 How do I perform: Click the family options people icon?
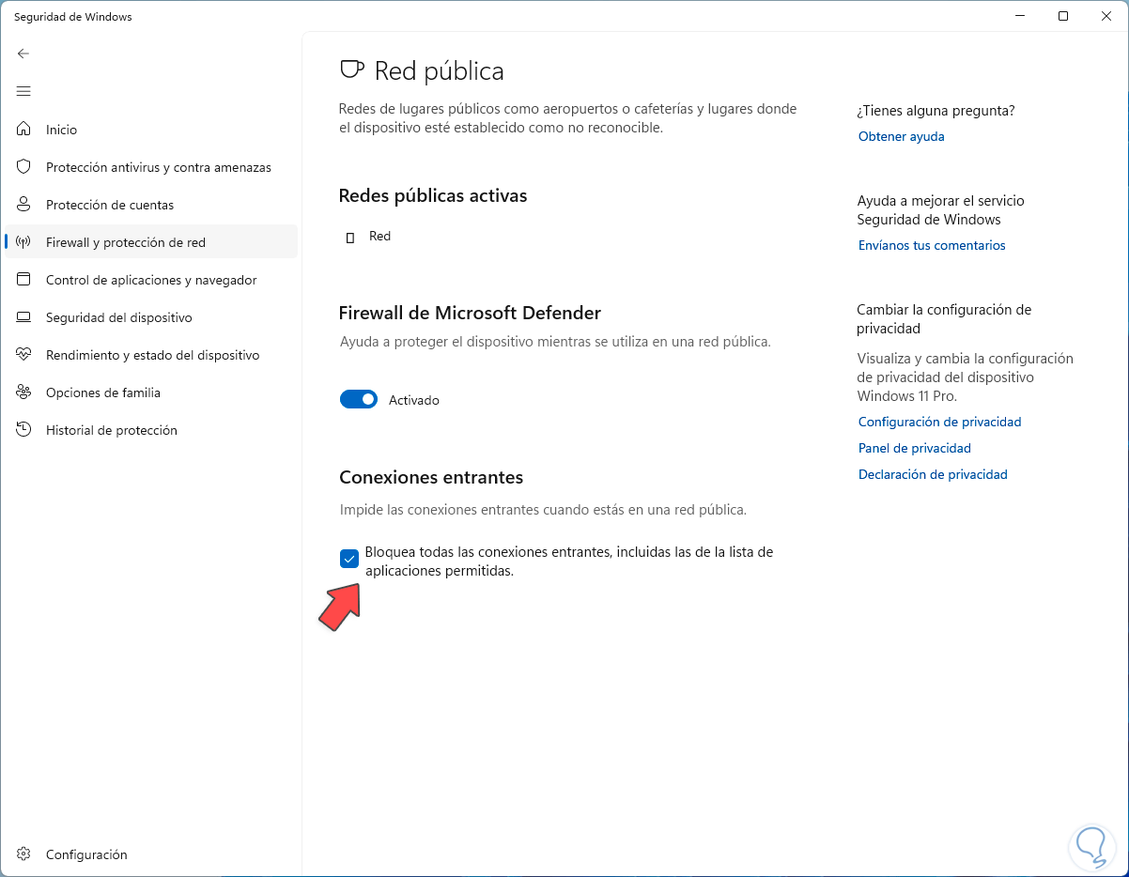[24, 392]
